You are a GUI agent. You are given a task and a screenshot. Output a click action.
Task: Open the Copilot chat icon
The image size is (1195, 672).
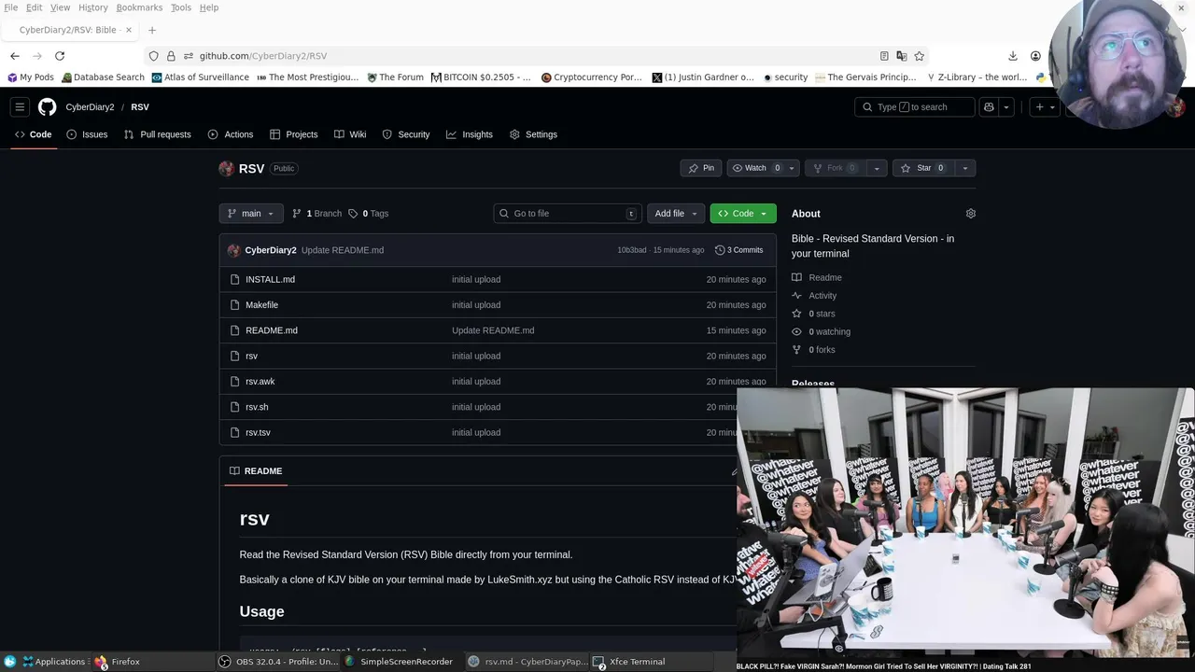[989, 107]
